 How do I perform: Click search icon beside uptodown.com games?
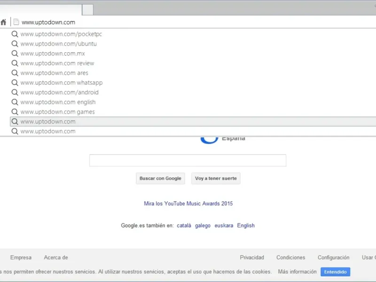click(15, 112)
